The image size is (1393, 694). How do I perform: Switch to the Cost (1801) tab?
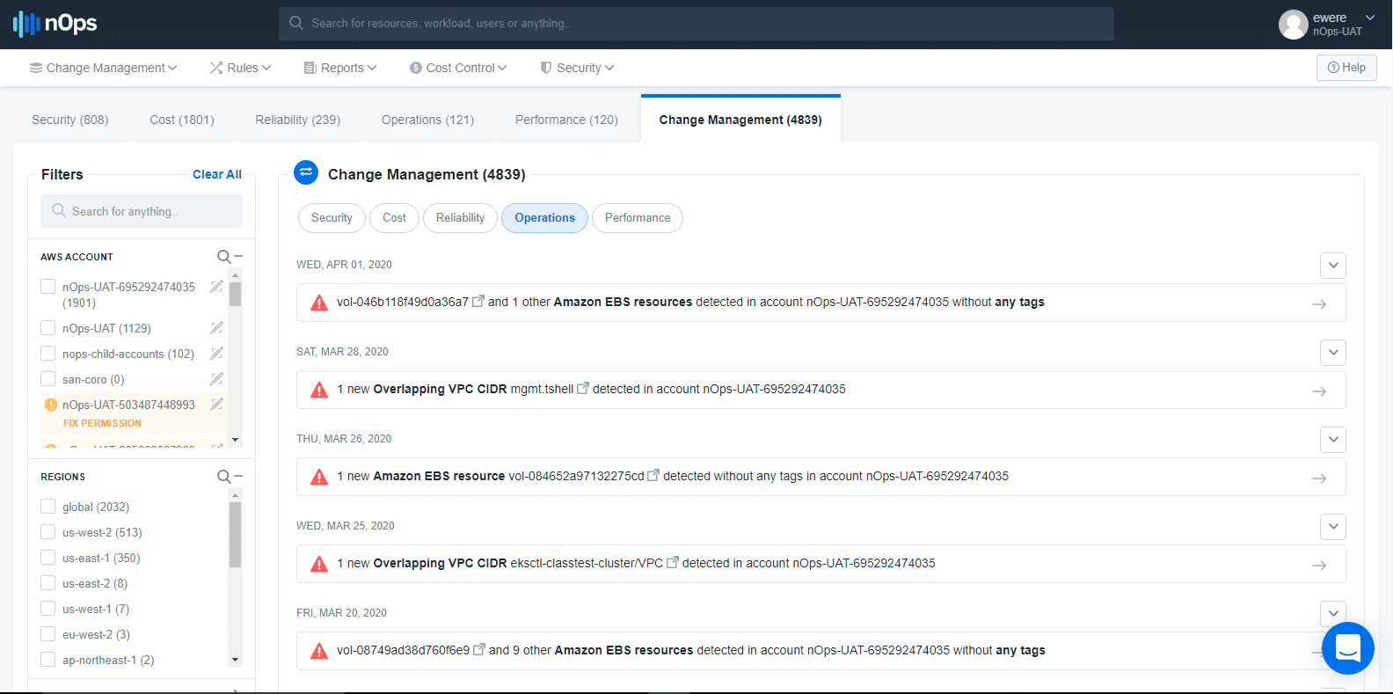(182, 120)
